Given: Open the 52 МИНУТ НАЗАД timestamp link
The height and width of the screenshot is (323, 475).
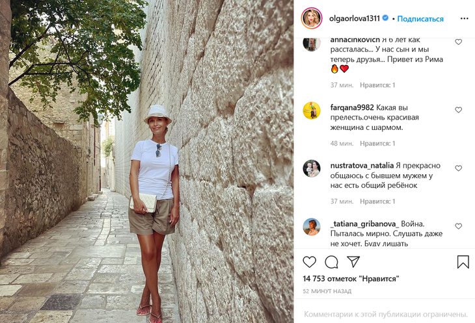Looking at the screenshot, I should coord(327,291).
